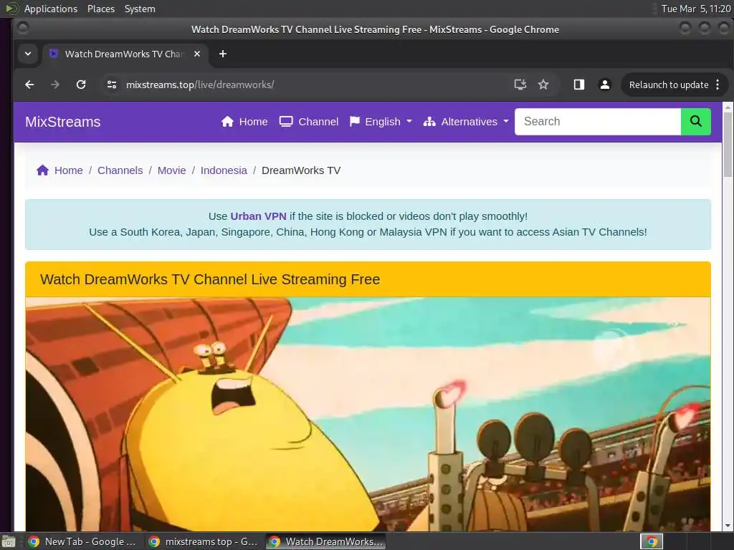Click the green search magnifier button
734x550 pixels.
[x=695, y=122]
